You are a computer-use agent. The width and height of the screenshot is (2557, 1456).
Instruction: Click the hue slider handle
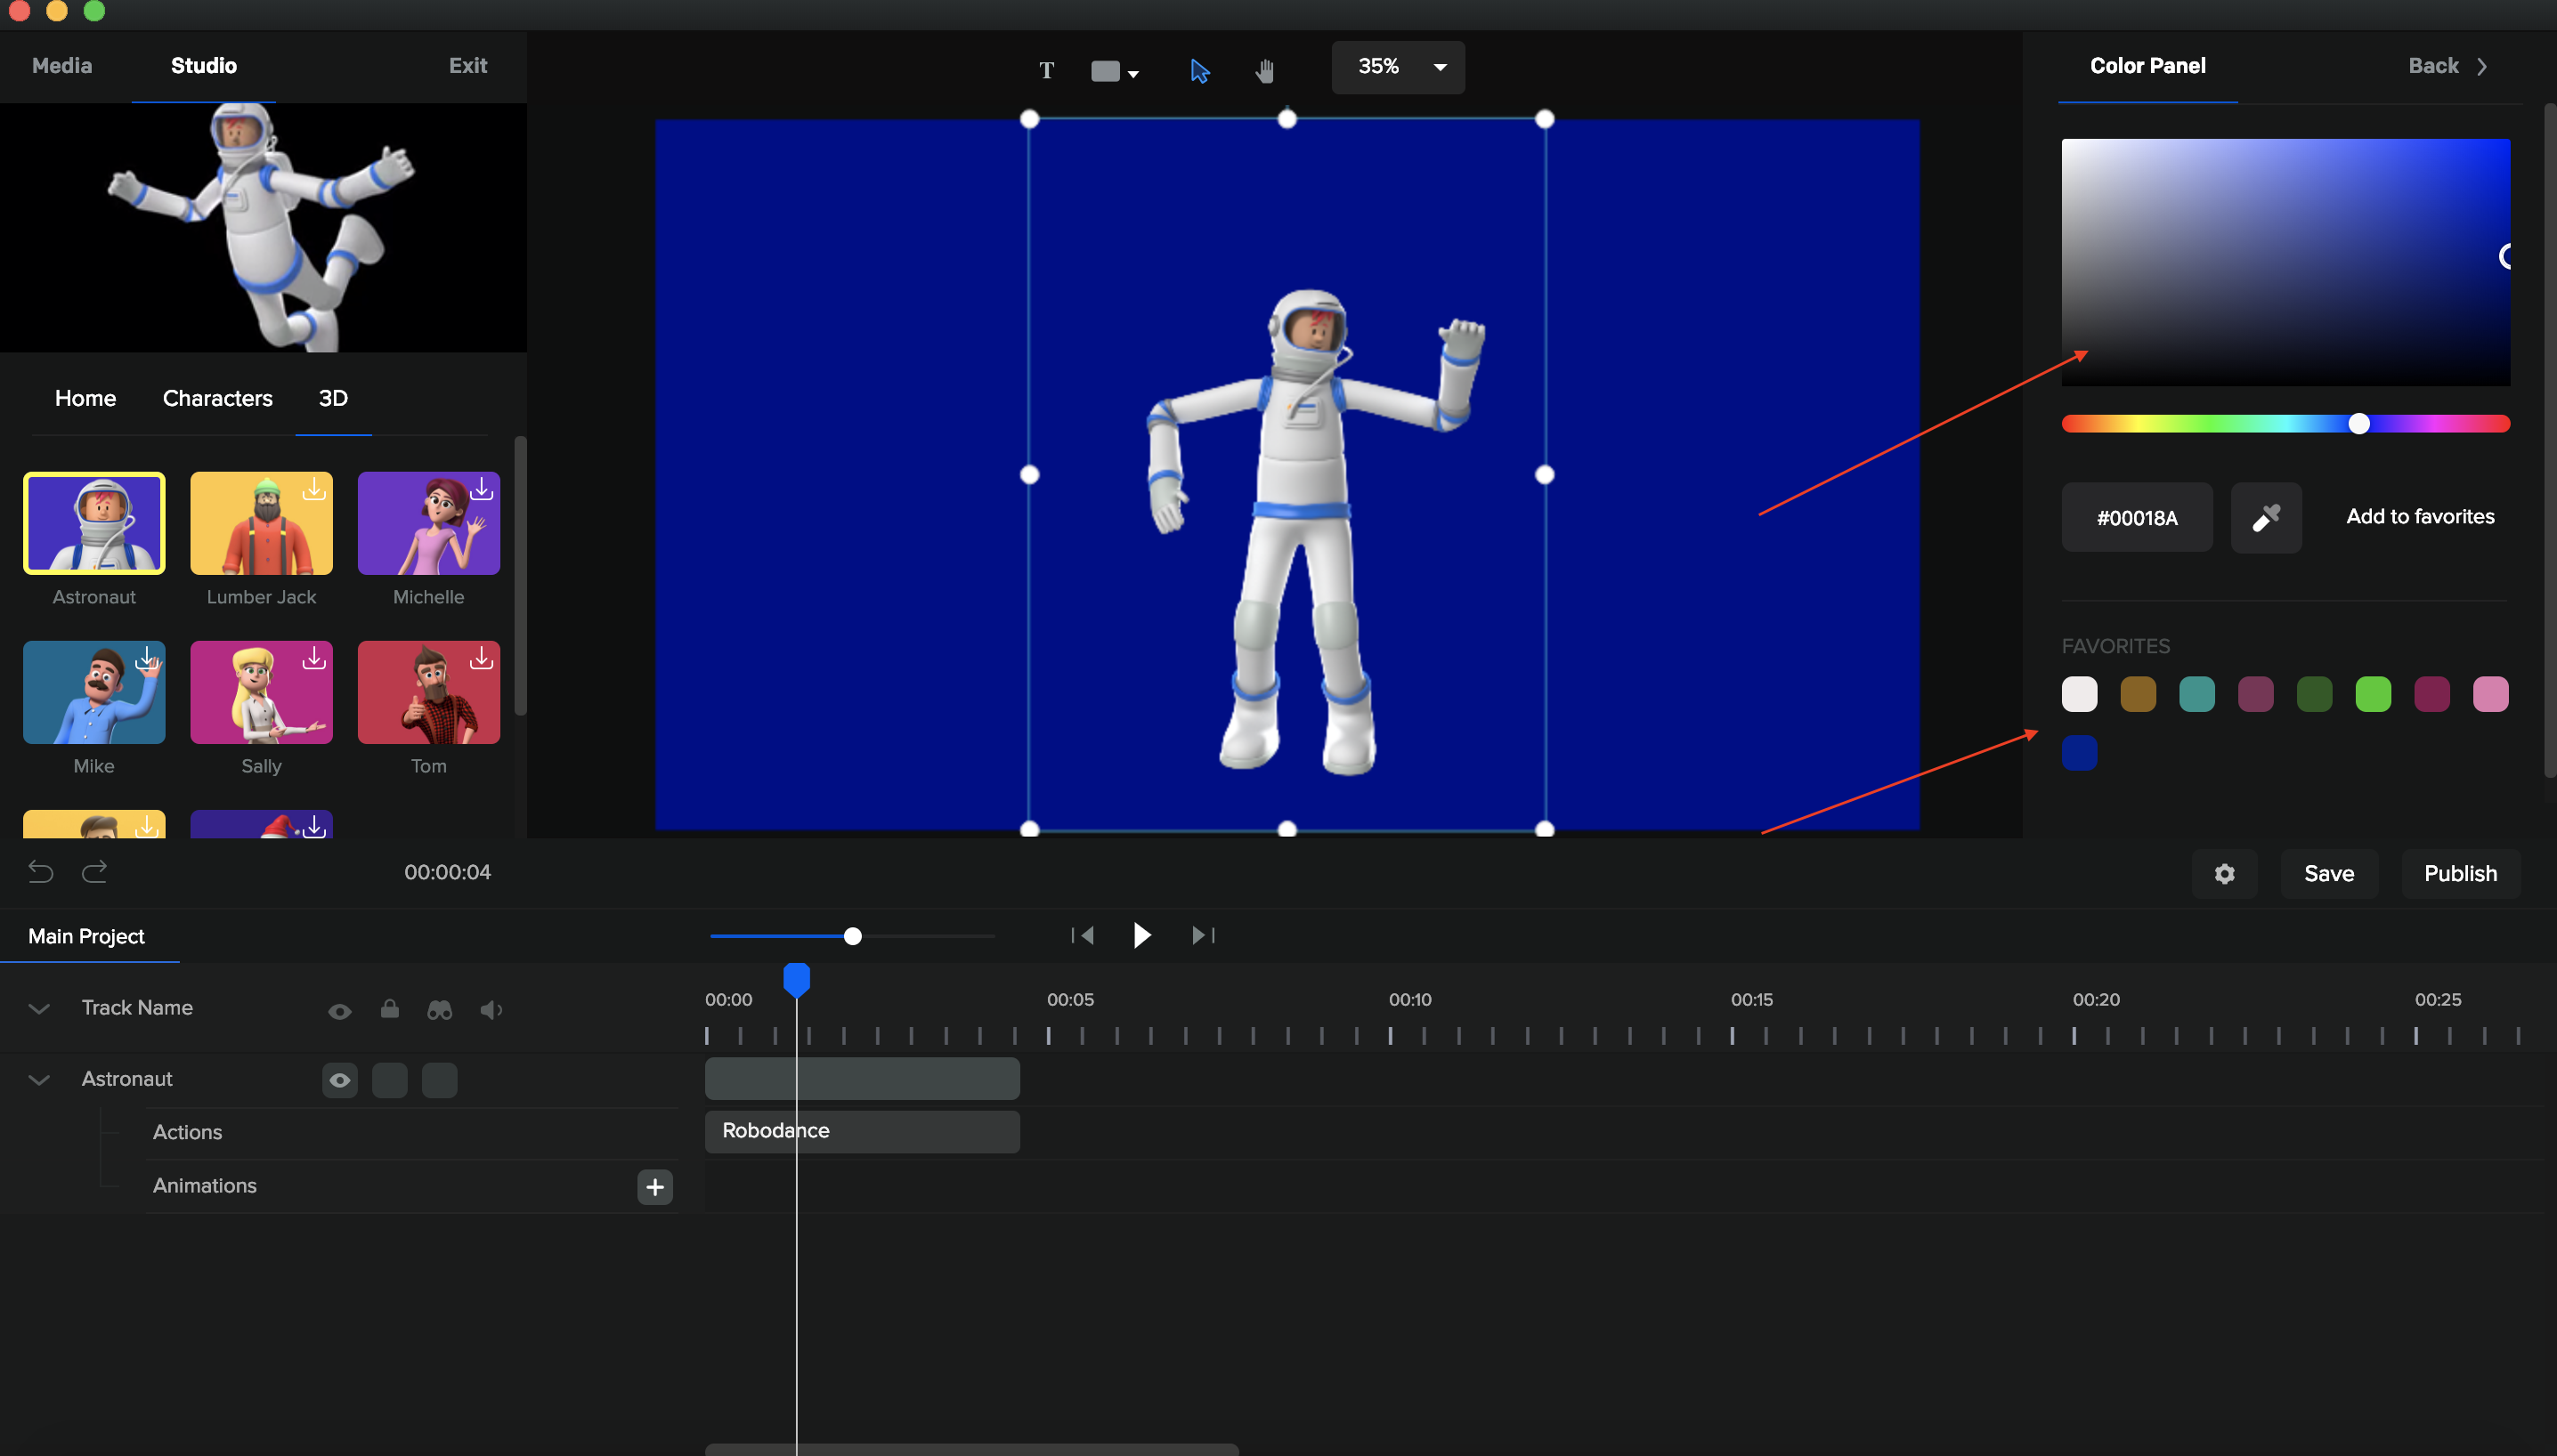pos(2359,424)
